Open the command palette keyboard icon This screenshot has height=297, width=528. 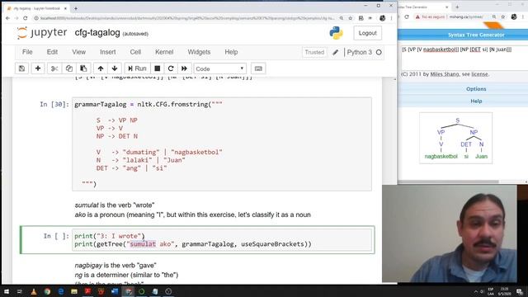click(x=258, y=68)
